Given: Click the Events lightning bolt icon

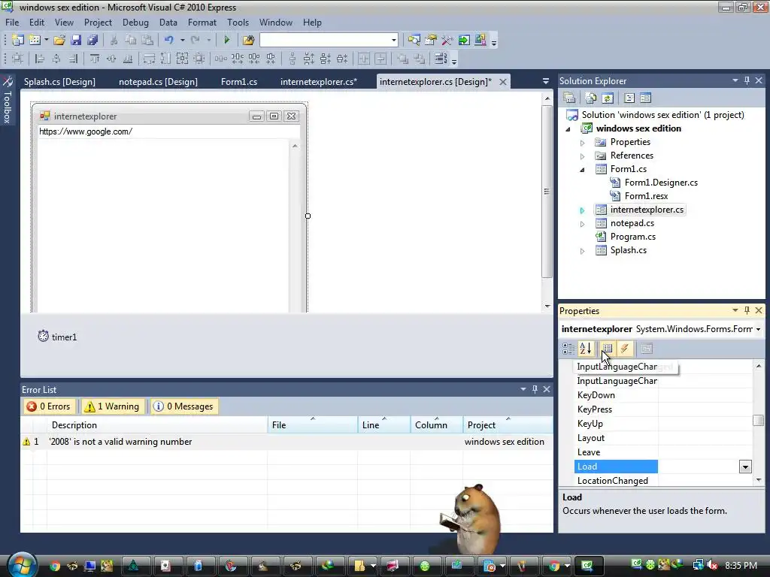Looking at the screenshot, I should tap(625, 349).
